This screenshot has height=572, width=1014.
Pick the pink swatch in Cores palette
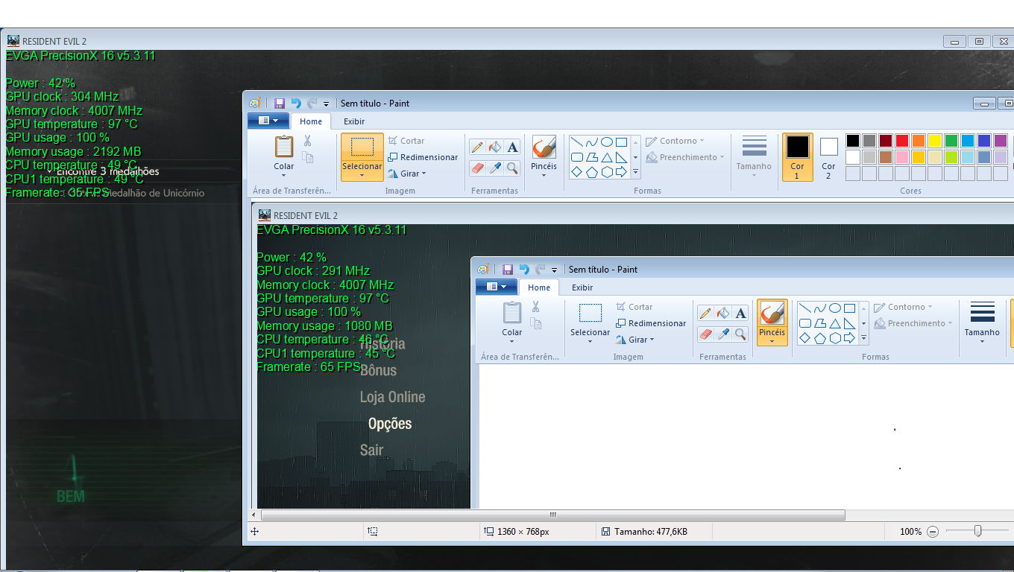[902, 157]
